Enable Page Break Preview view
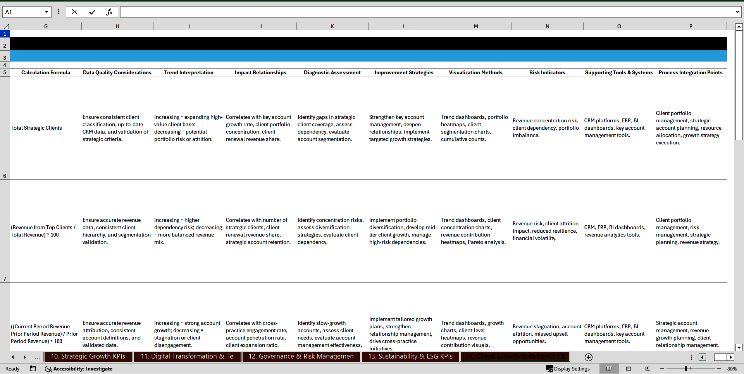 click(648, 369)
